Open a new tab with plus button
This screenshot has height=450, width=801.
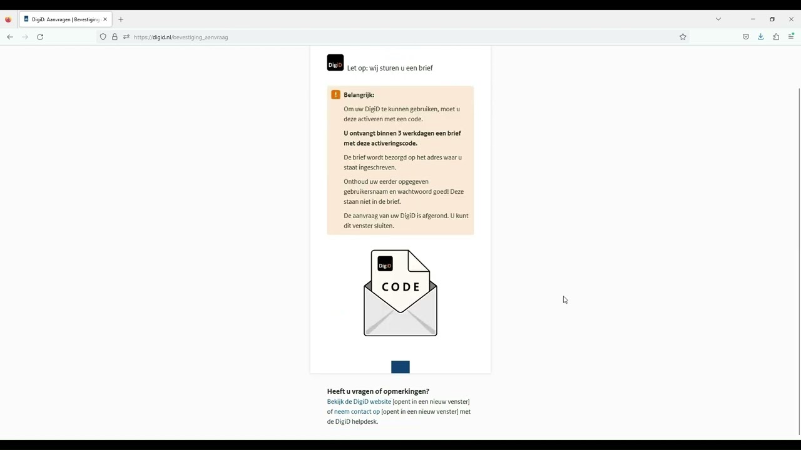coord(121,19)
